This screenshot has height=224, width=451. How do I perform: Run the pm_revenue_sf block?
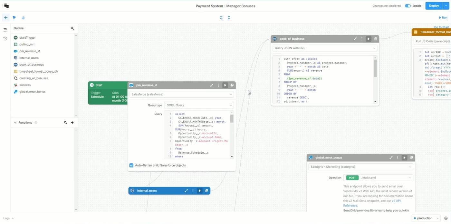(x=225, y=85)
